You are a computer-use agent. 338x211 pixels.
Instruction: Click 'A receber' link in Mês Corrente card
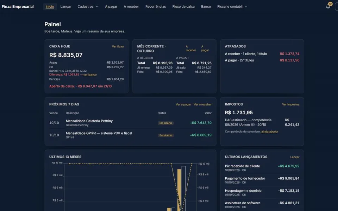tap(191, 48)
